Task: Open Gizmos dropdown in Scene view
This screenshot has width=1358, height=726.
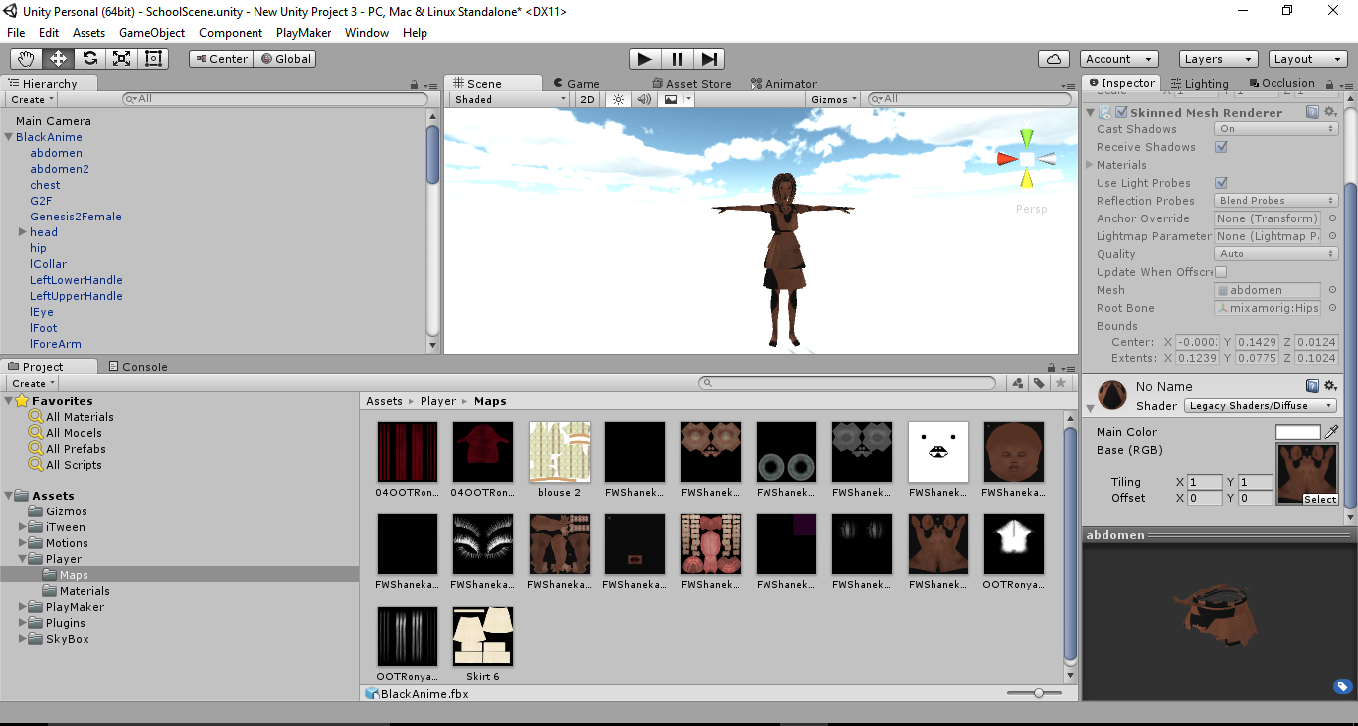Action: click(835, 99)
